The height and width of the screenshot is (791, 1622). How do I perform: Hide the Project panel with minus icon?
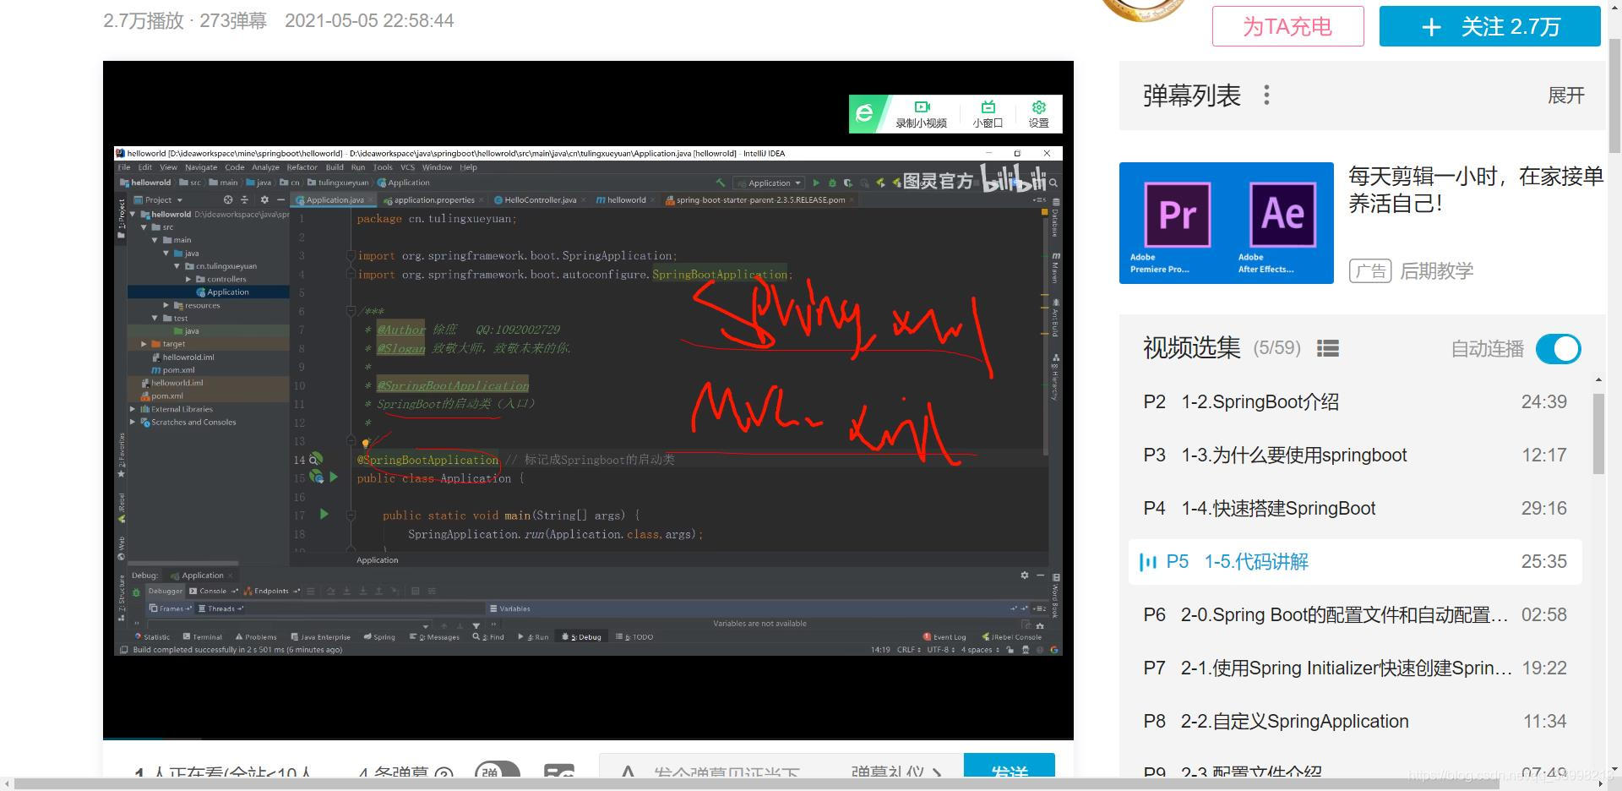pos(280,200)
